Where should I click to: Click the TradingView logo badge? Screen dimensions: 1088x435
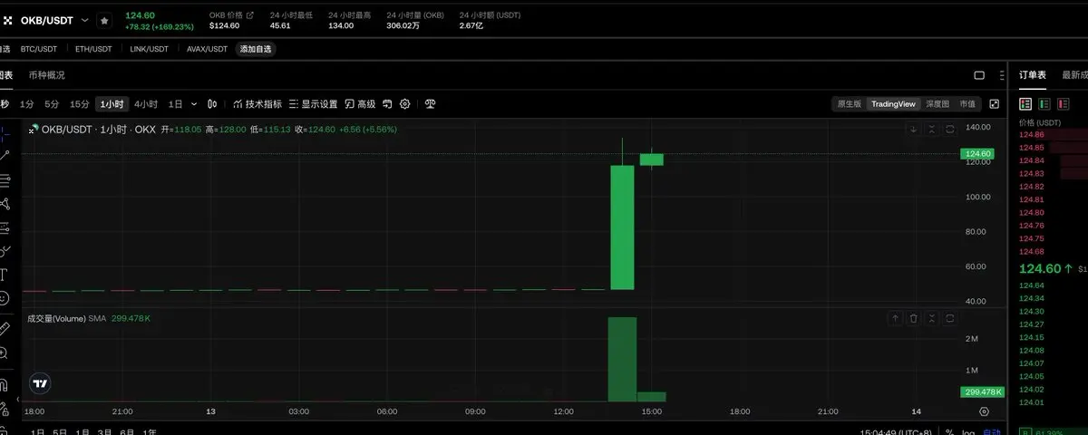(x=40, y=383)
